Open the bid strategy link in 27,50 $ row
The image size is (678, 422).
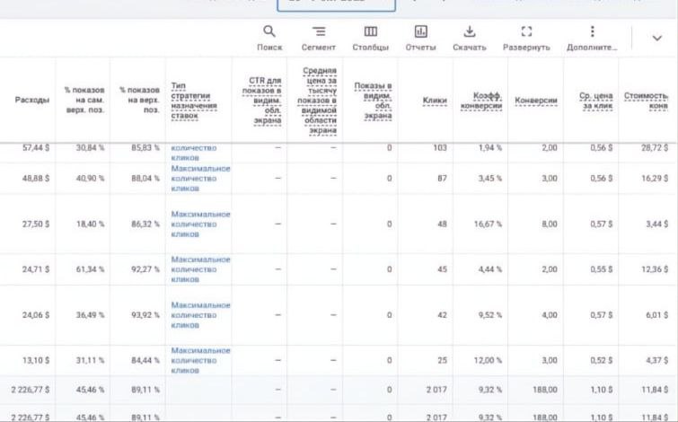(200, 224)
